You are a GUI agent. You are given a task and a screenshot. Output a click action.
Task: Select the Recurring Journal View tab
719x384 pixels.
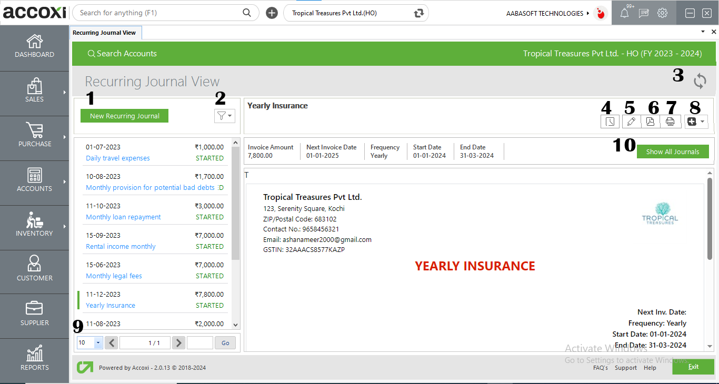(x=104, y=33)
